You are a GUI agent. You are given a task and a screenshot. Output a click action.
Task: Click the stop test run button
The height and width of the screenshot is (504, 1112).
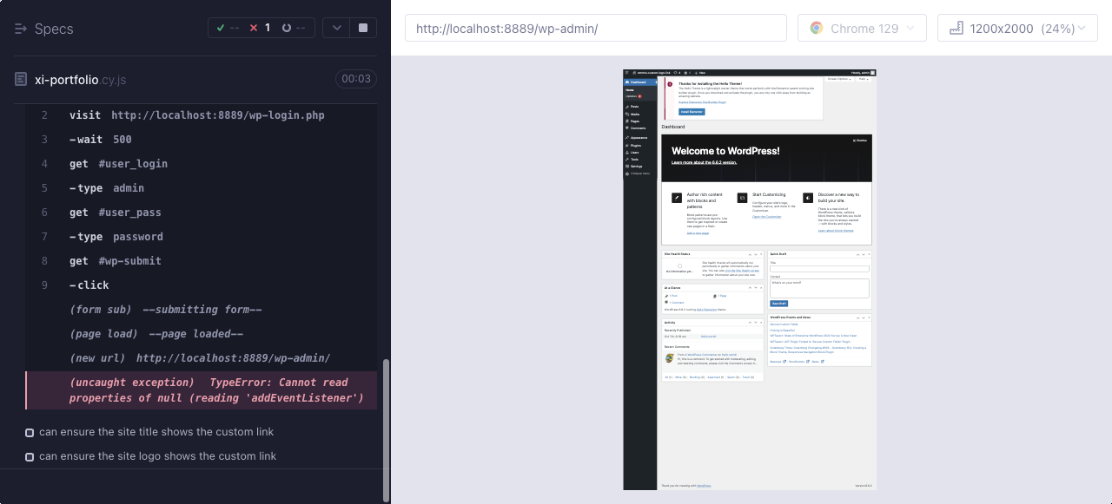(363, 28)
